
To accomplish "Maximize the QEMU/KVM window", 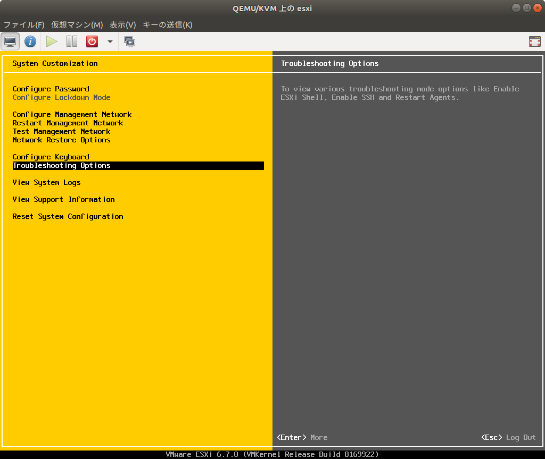I will coord(527,8).
